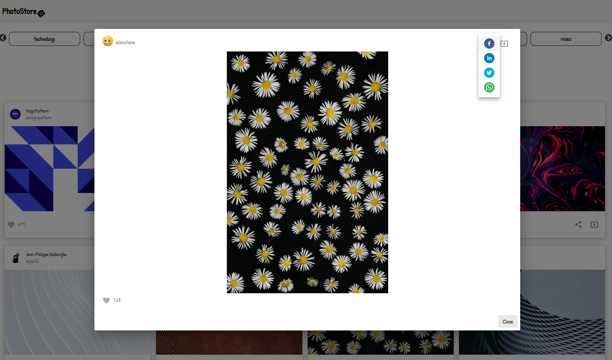
Task: Share photo on Twitter
Action: click(x=489, y=73)
